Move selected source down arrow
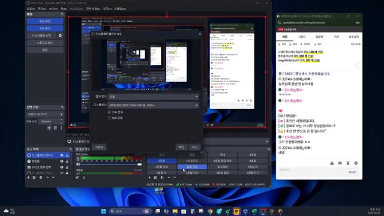Viewport: 384px width, 216px height. tap(53, 178)
